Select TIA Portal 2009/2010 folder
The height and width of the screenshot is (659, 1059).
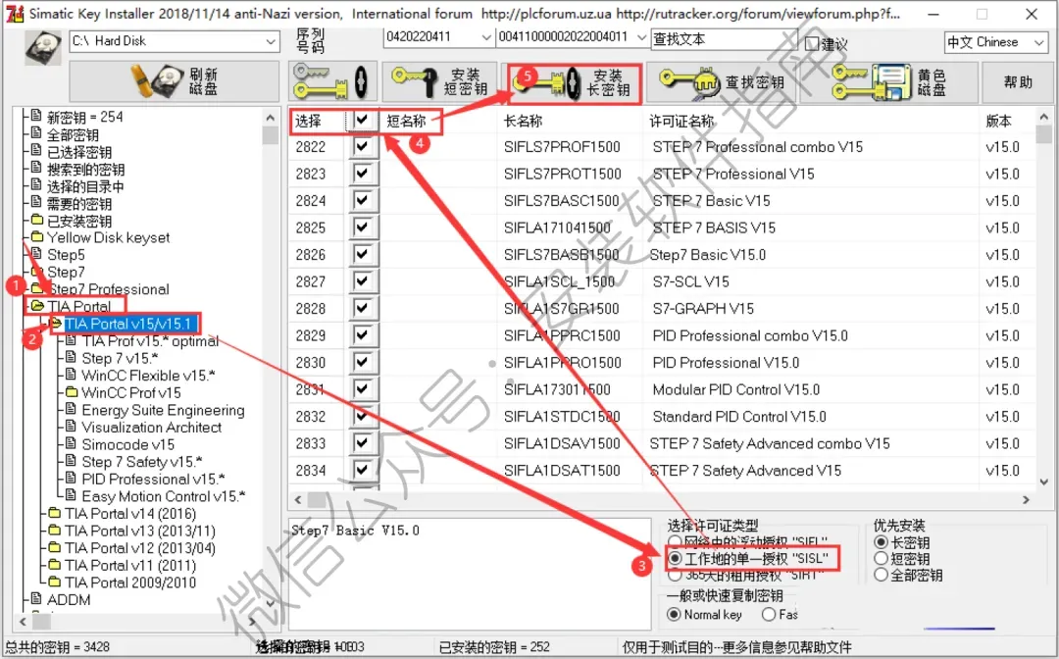[x=130, y=583]
